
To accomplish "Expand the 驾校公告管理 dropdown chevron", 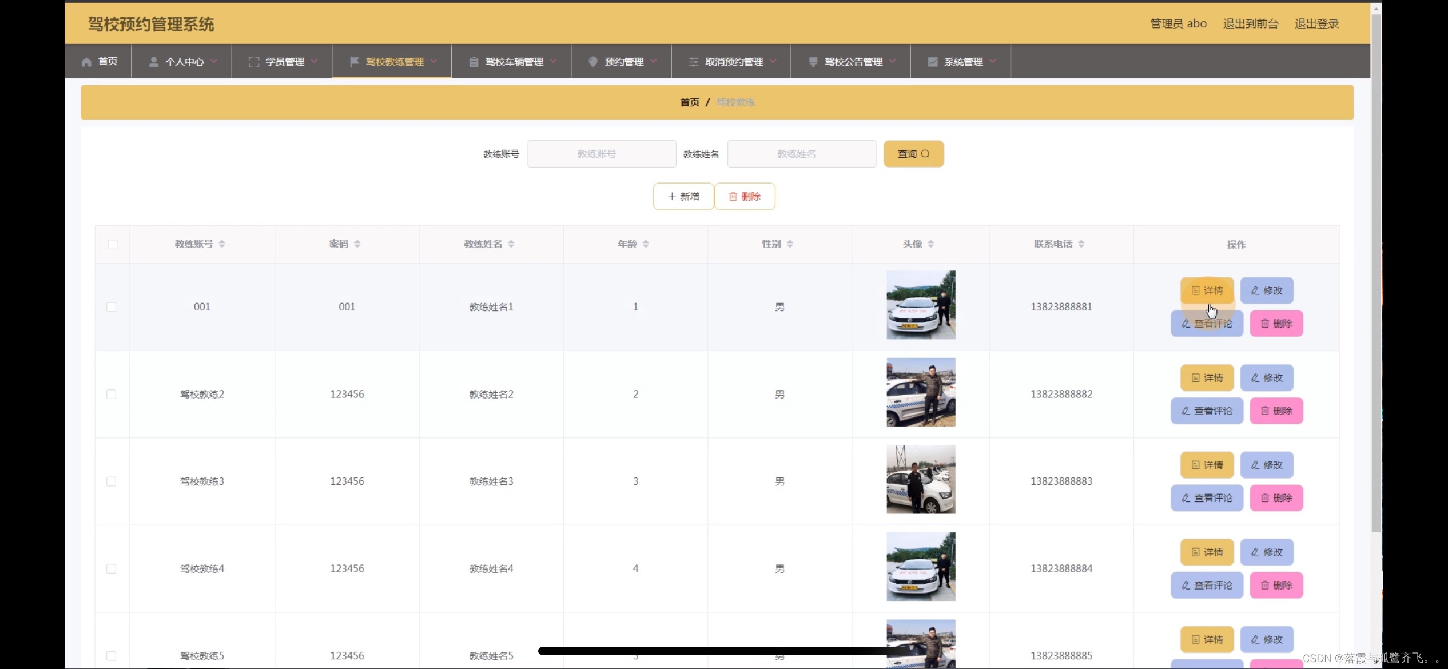I will 893,61.
